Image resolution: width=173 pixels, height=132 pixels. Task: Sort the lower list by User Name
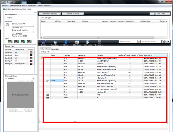[87, 55]
